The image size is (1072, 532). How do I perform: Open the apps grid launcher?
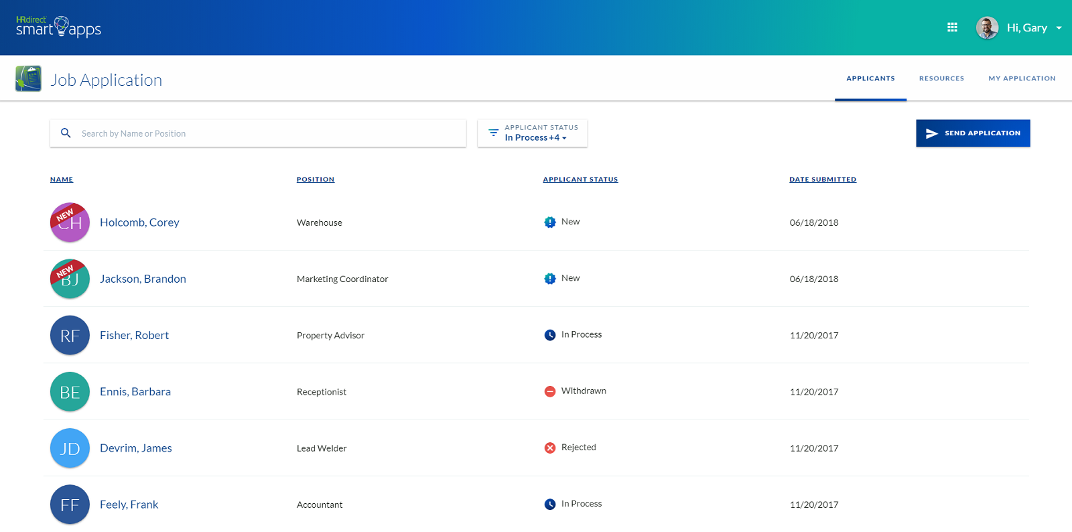coord(952,27)
